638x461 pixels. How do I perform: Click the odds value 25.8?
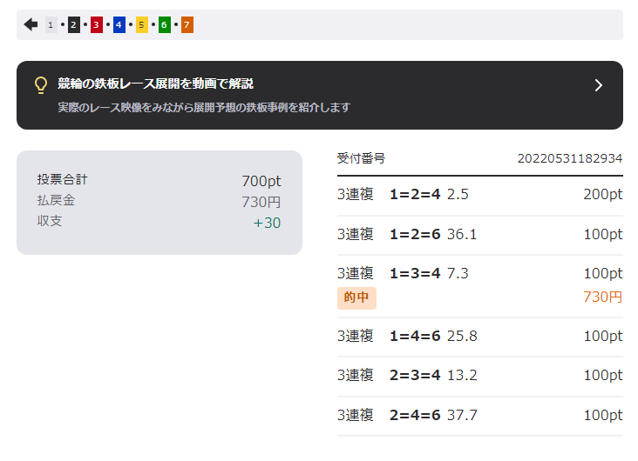[462, 336]
